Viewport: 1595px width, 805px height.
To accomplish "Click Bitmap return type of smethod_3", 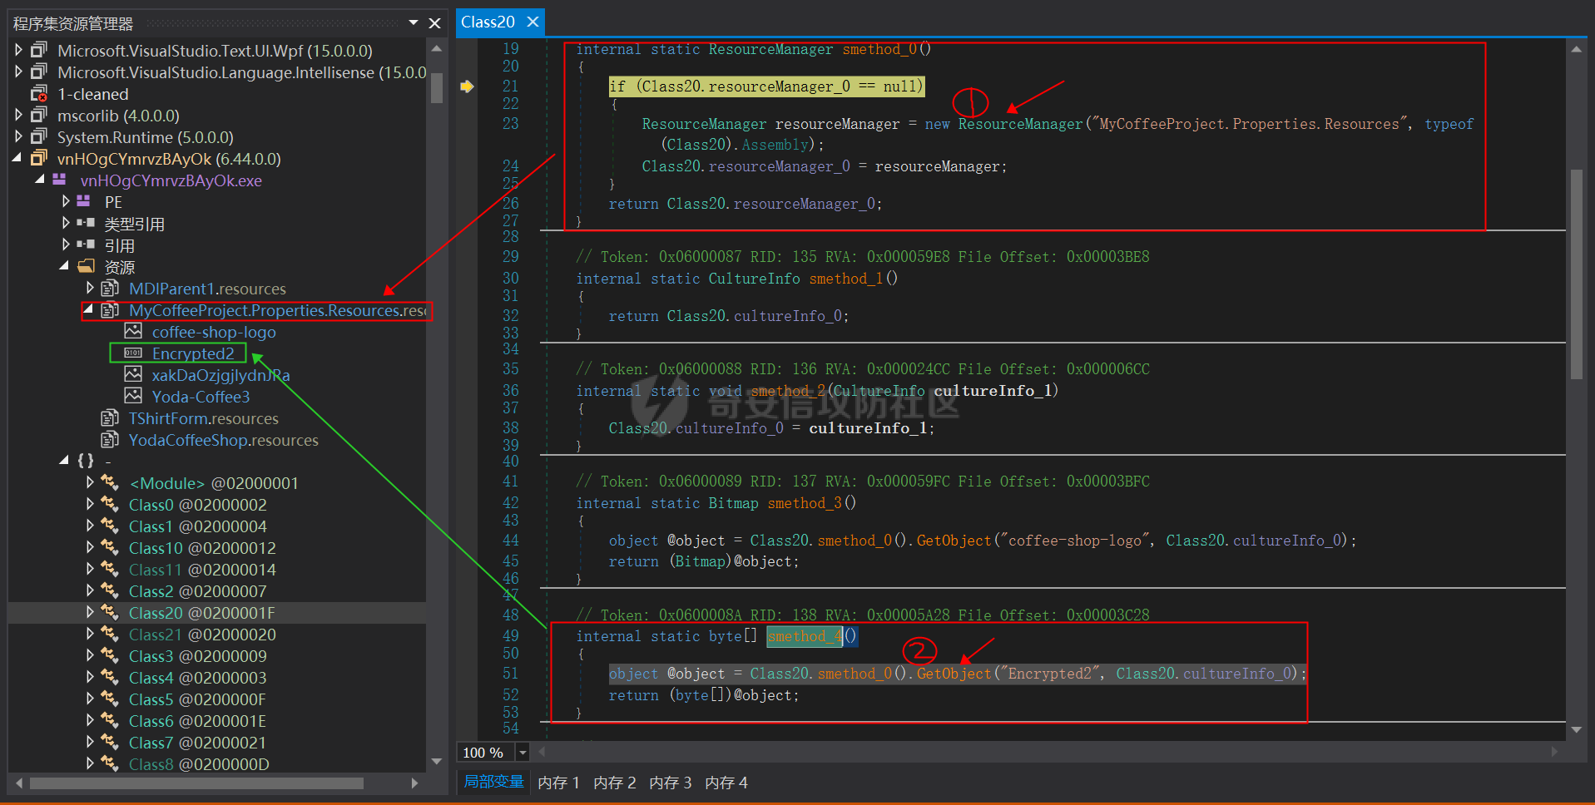I will point(733,503).
